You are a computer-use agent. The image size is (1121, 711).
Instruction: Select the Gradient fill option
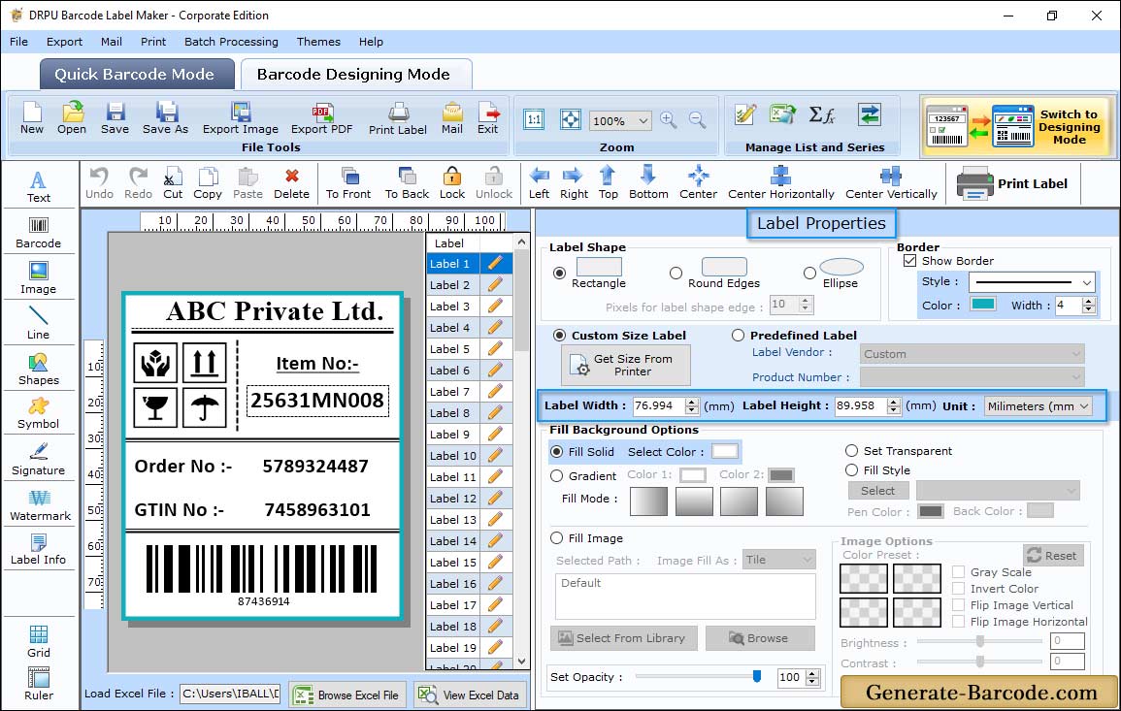coord(557,476)
